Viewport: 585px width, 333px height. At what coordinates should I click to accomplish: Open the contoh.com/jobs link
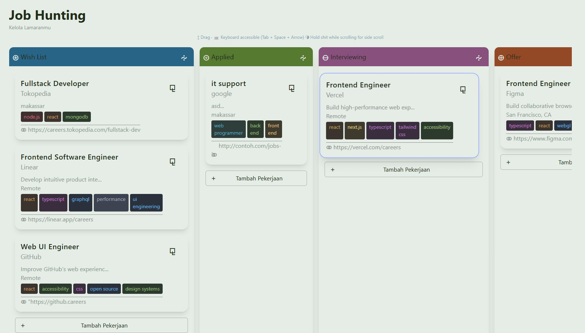point(250,146)
